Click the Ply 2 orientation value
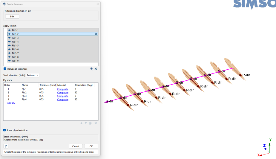The height and width of the screenshot is (159, 276). click(x=76, y=93)
